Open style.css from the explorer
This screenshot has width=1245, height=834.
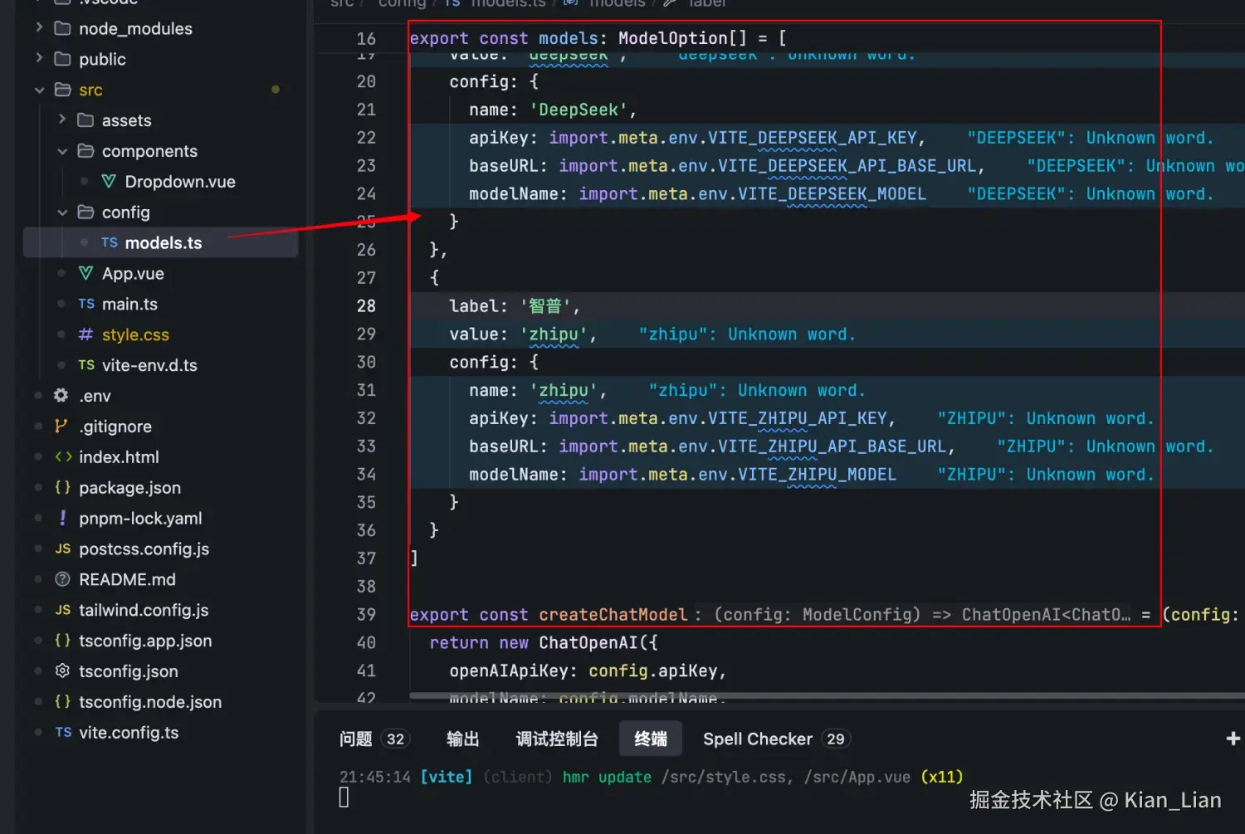tap(135, 334)
